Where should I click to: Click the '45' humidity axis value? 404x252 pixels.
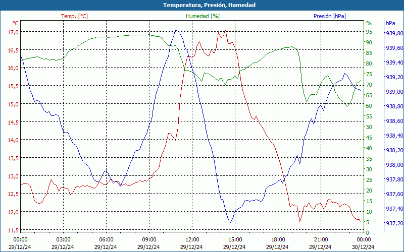pos(369,138)
